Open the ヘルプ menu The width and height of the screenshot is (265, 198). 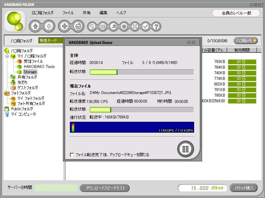coord(121,13)
